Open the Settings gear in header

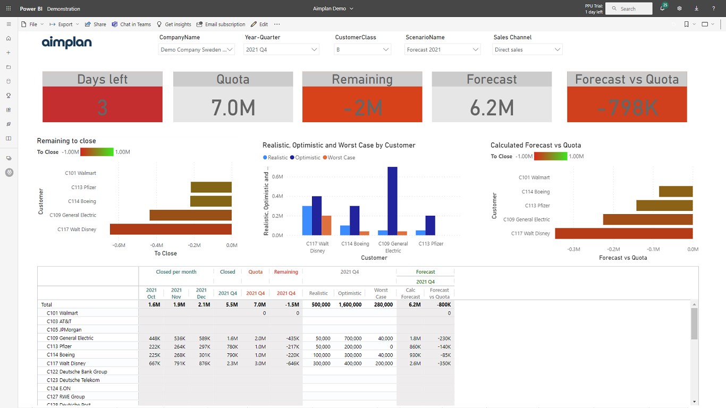tap(679, 8)
